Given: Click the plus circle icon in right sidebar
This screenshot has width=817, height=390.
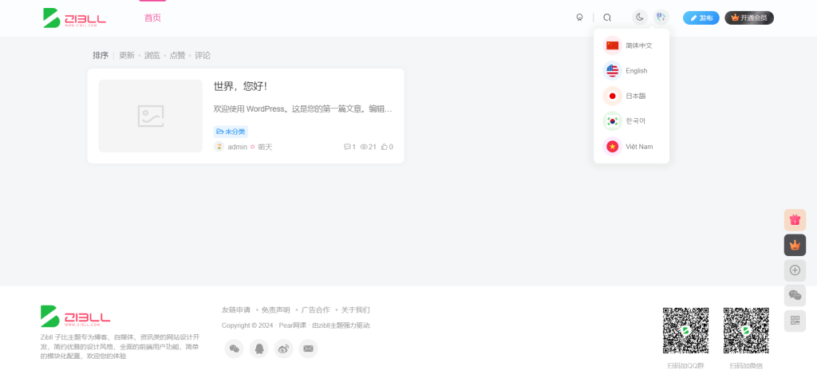Looking at the screenshot, I should pos(795,270).
